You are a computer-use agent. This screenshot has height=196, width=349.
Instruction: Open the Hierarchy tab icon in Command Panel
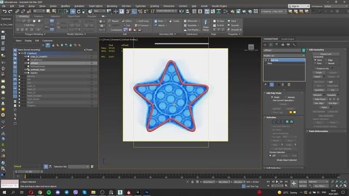coord(276,45)
